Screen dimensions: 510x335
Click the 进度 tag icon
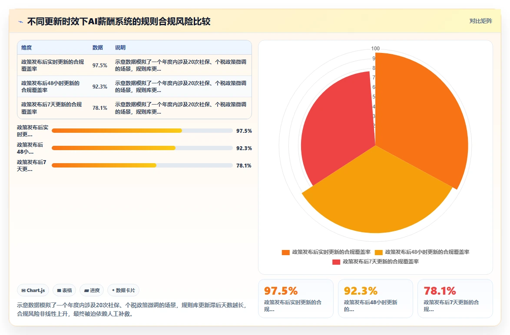(x=86, y=290)
